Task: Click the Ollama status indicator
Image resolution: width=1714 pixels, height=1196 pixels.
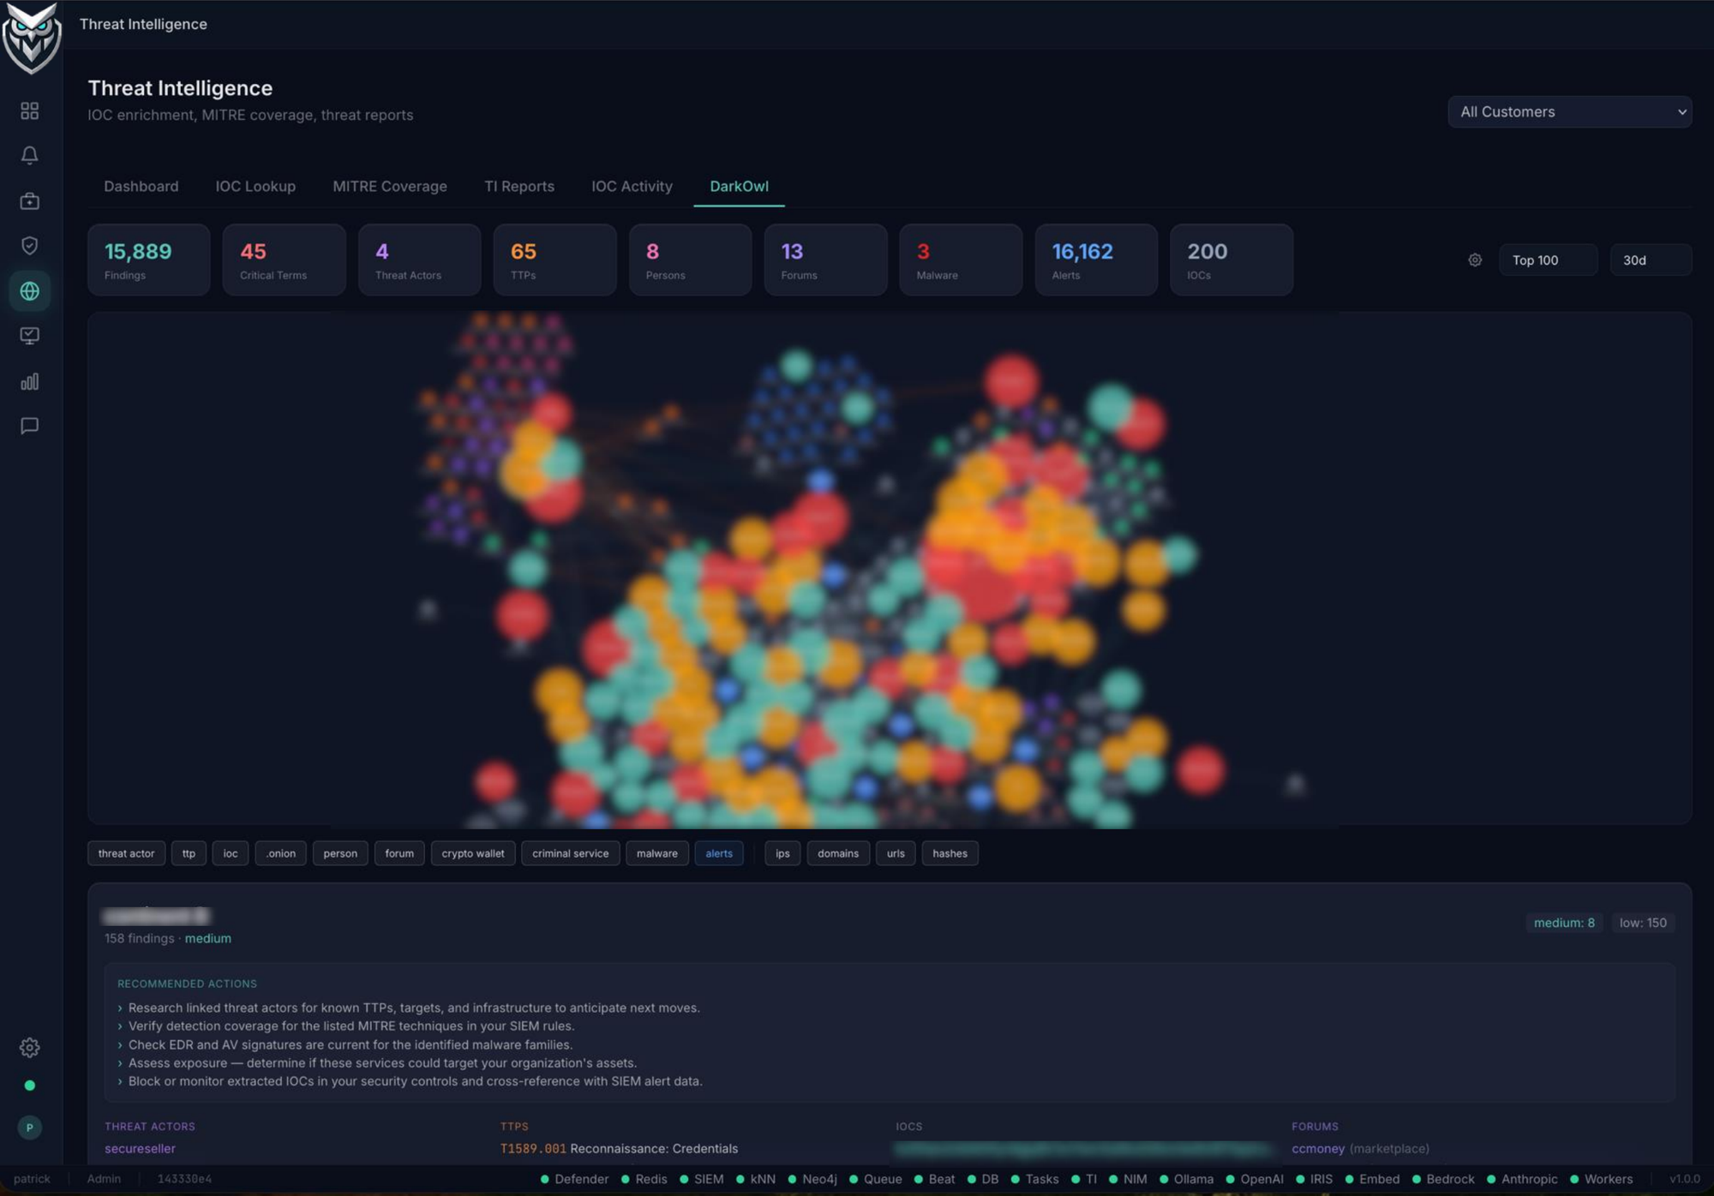Action: (1186, 1180)
